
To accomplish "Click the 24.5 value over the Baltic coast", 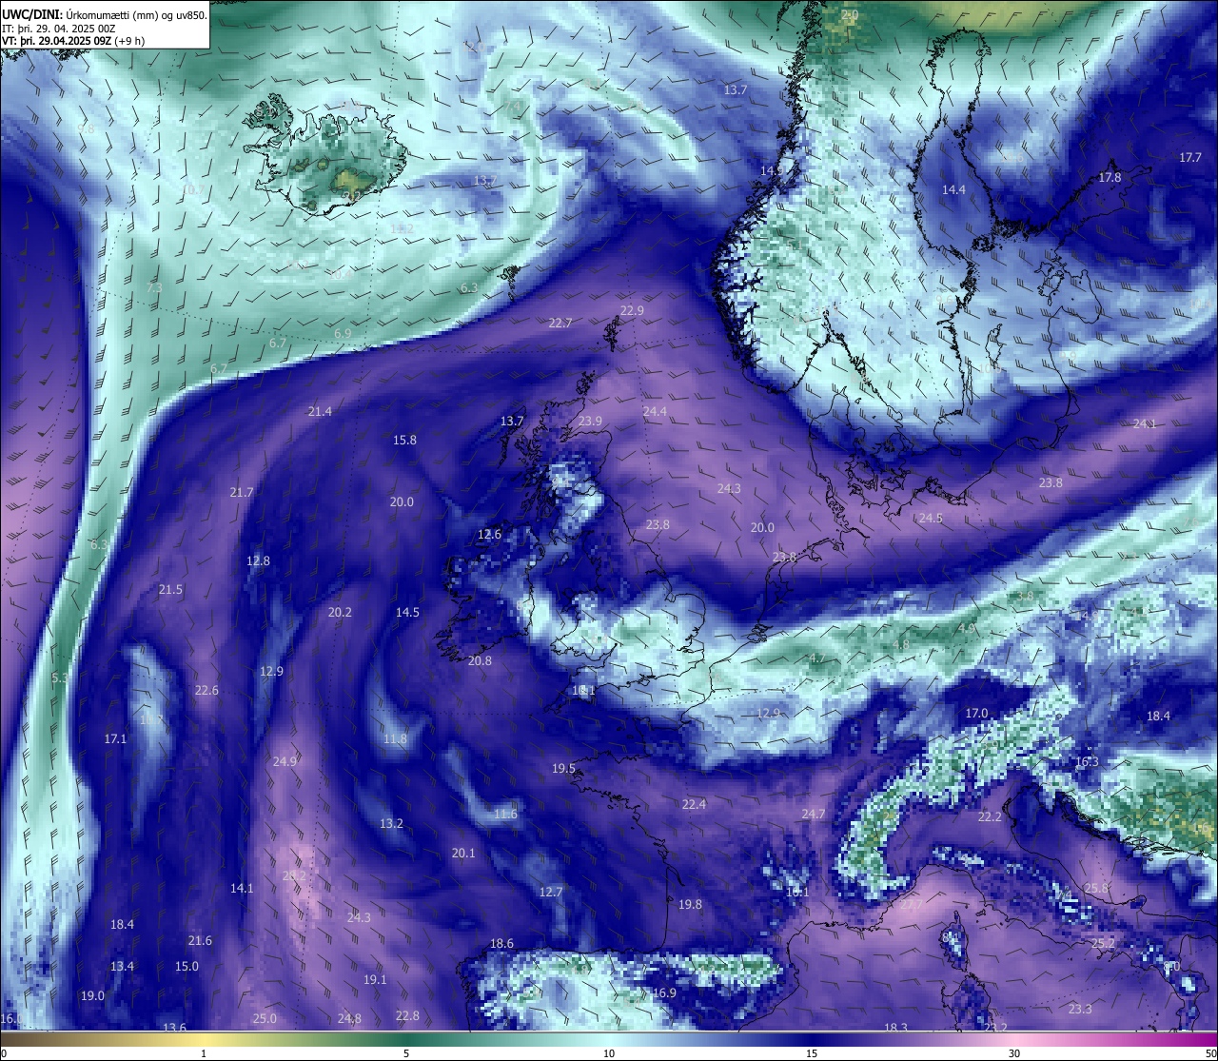I will 931,519.
